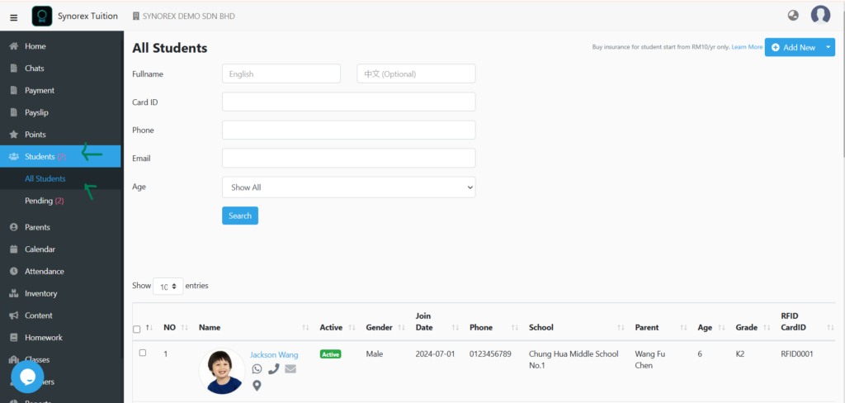Click the Attendance clock icon
The image size is (845, 403).
click(14, 272)
